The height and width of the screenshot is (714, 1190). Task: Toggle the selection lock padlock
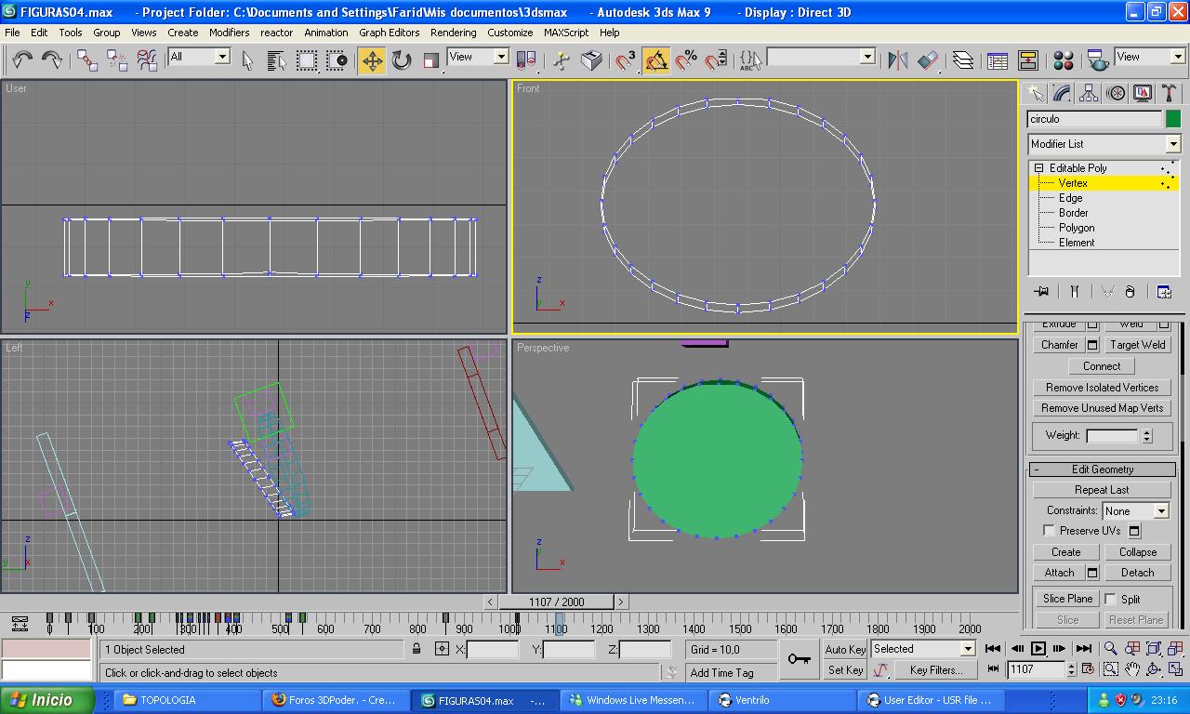[x=416, y=649]
